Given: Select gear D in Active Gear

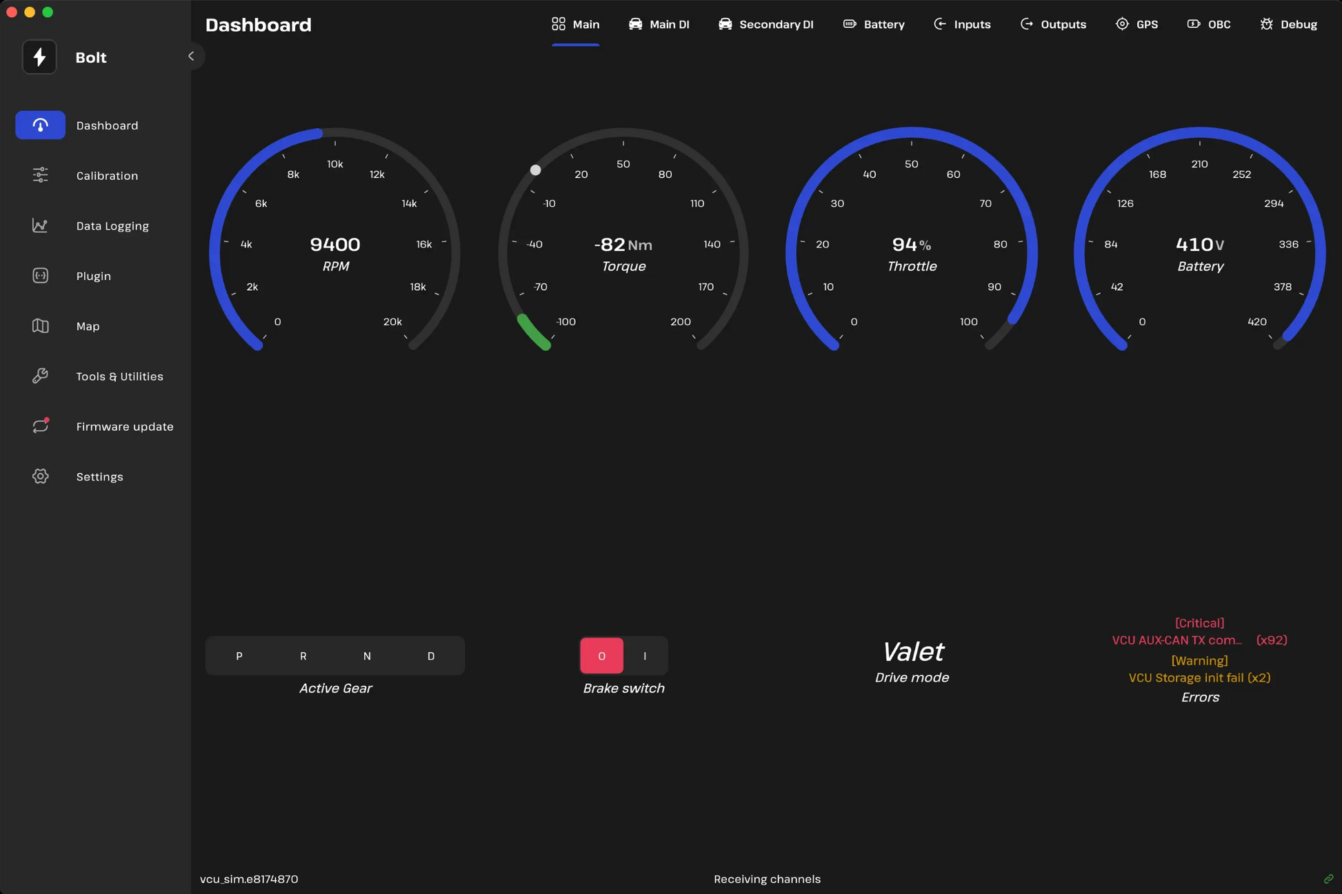Looking at the screenshot, I should tap(431, 656).
